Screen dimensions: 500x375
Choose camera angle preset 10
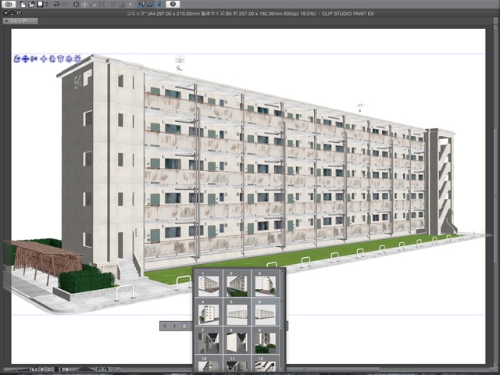[x=209, y=363]
